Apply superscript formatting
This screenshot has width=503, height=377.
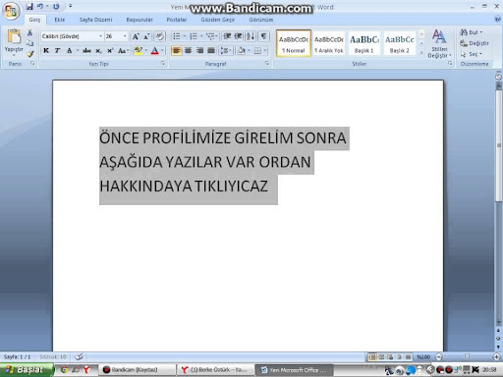point(110,51)
